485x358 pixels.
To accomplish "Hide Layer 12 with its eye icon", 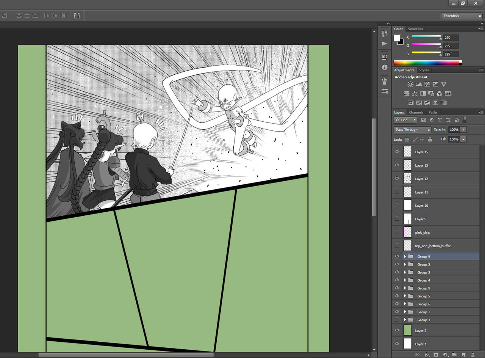I will (397, 179).
